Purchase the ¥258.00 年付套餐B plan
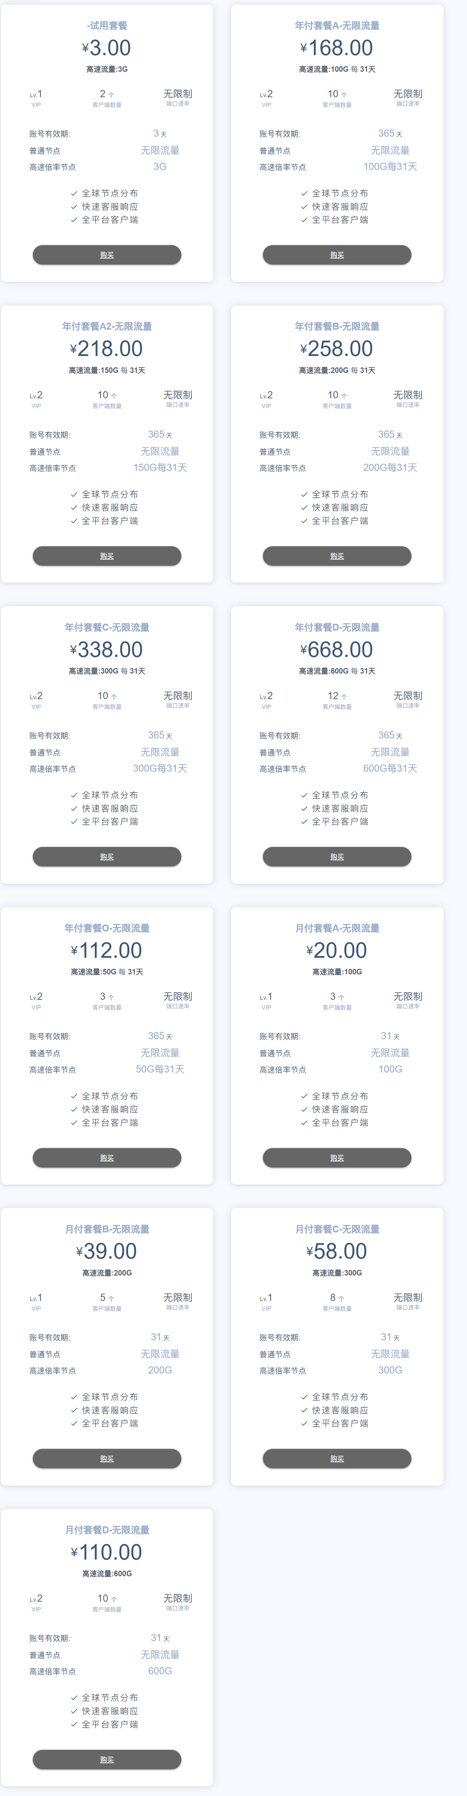 [337, 556]
